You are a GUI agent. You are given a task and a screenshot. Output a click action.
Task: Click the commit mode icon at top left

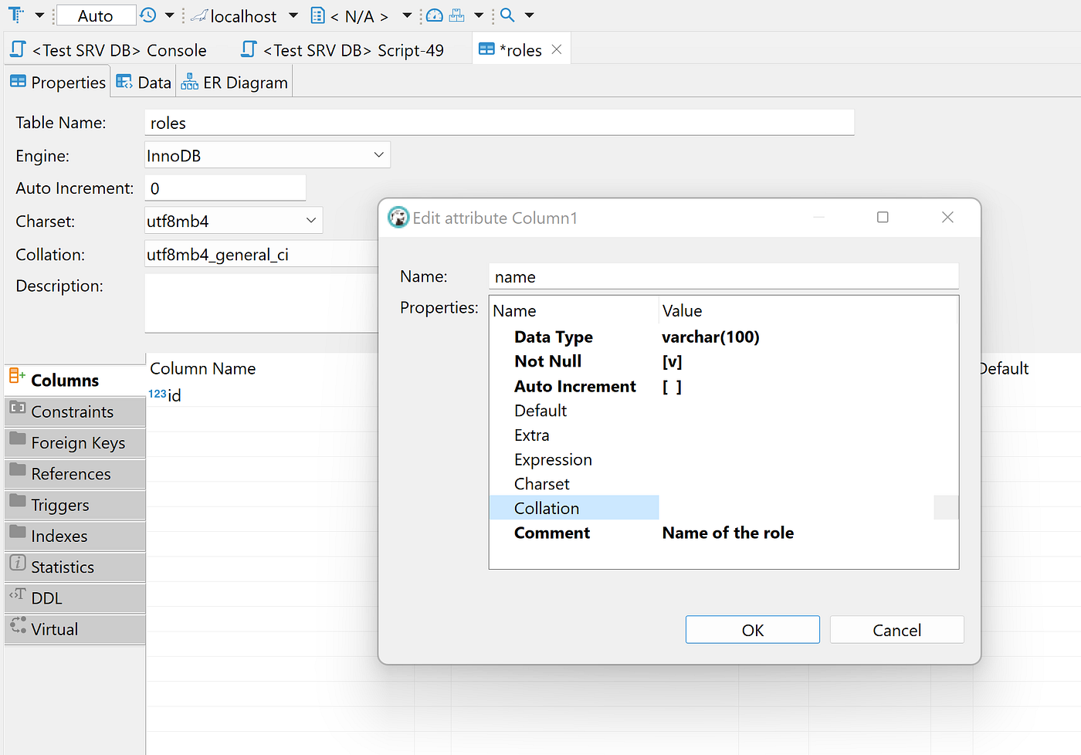[16, 15]
